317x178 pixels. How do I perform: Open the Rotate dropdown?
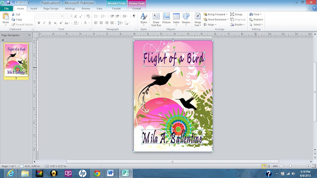238,25
